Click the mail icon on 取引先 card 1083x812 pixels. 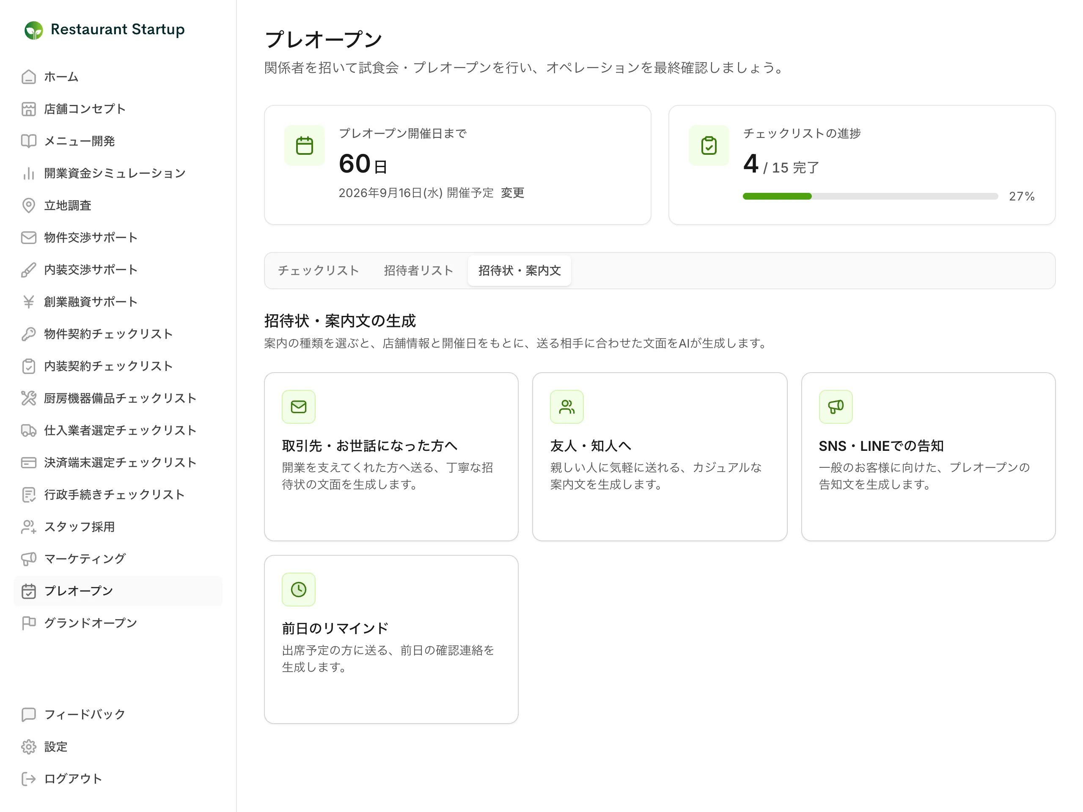(x=299, y=407)
